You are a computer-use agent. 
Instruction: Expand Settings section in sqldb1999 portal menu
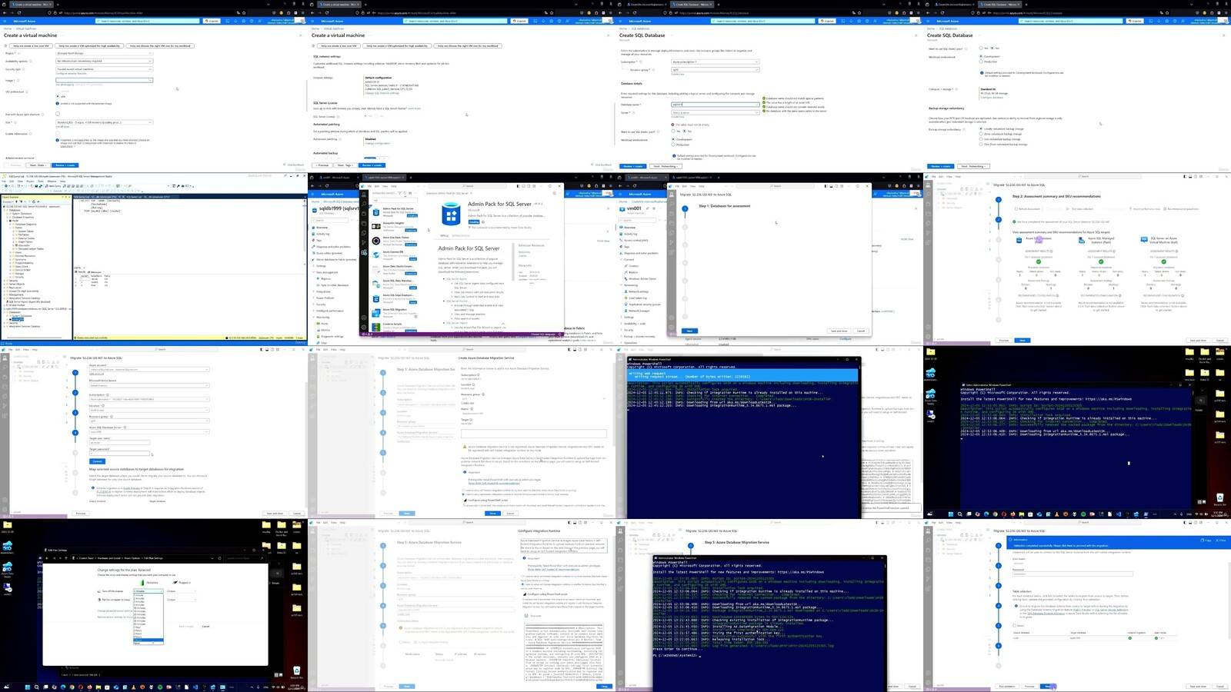click(x=321, y=266)
